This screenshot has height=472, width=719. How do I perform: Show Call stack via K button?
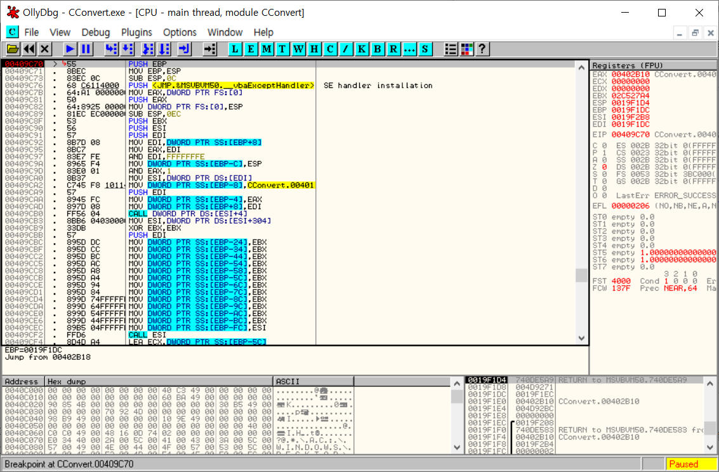pos(362,49)
